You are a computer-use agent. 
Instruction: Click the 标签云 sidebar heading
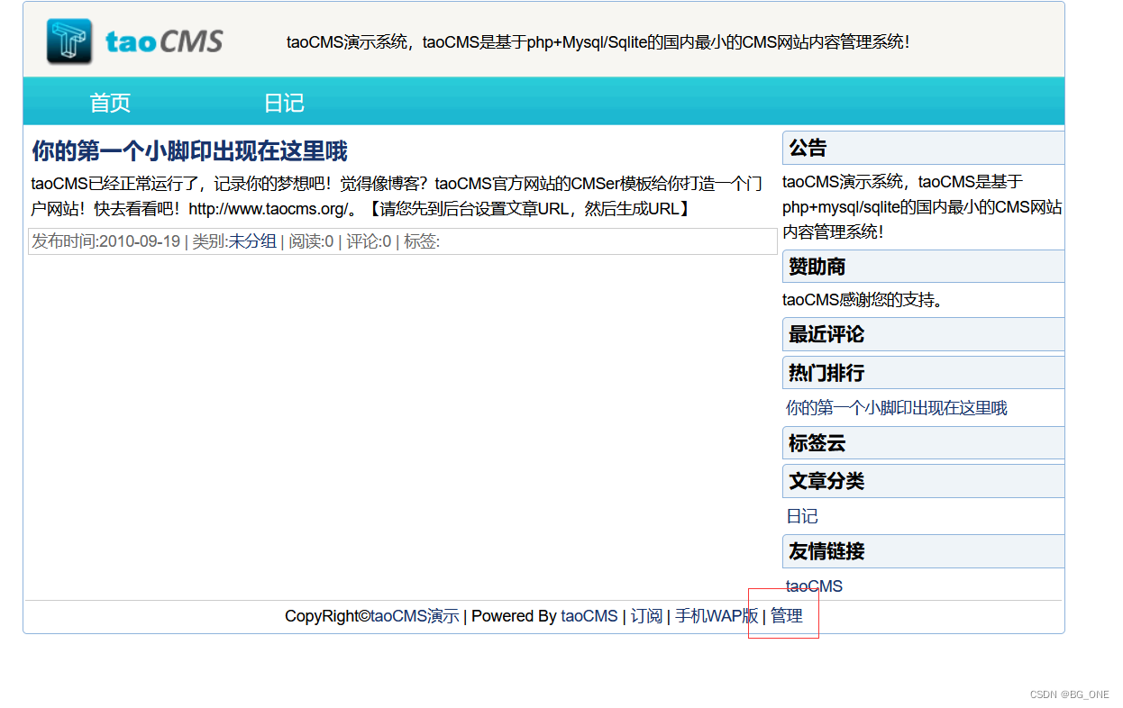click(923, 443)
